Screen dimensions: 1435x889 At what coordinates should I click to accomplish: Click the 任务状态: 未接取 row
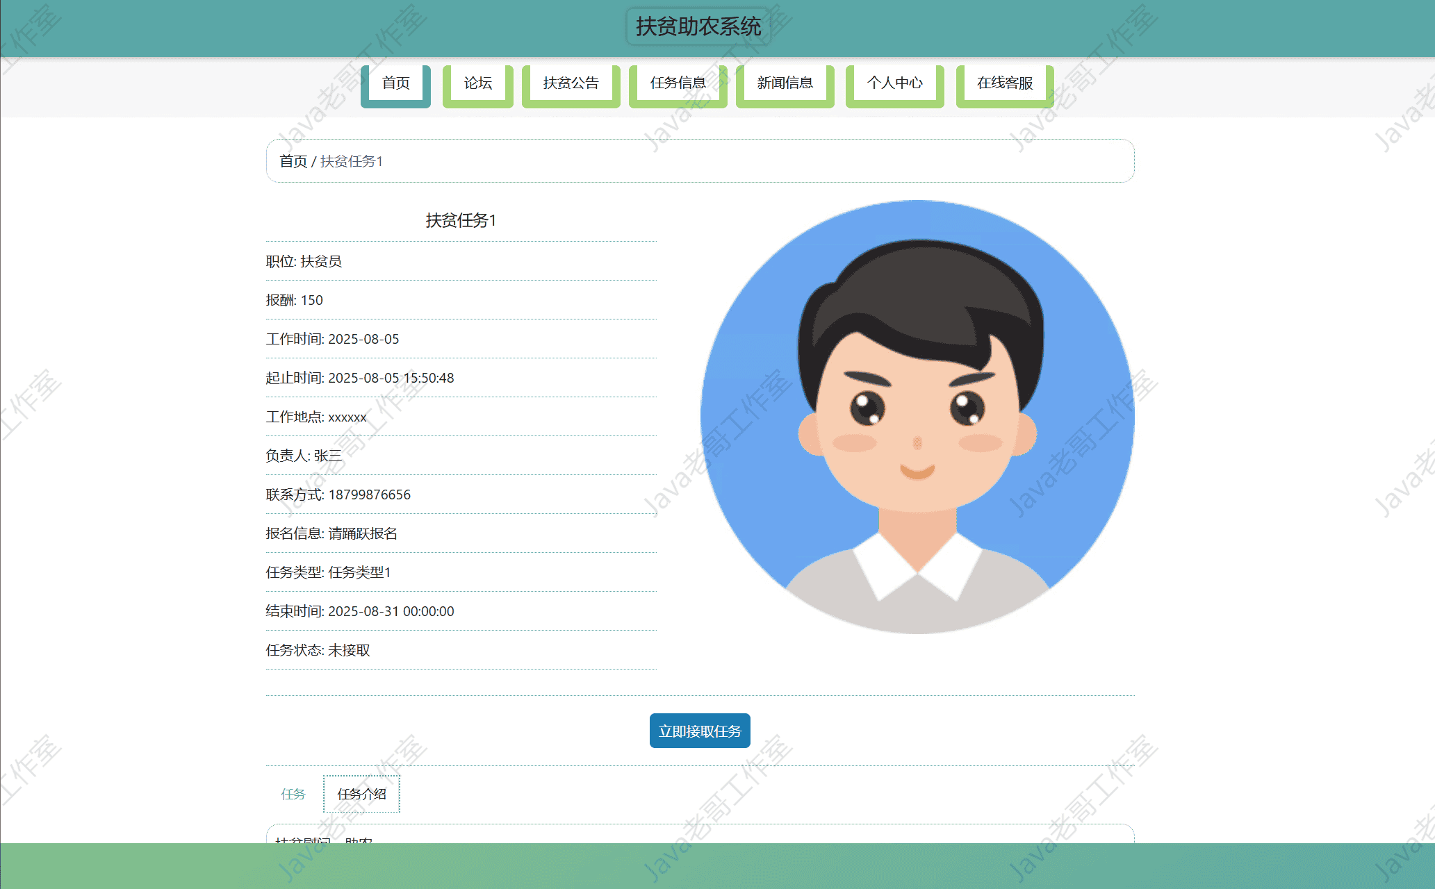tap(318, 650)
